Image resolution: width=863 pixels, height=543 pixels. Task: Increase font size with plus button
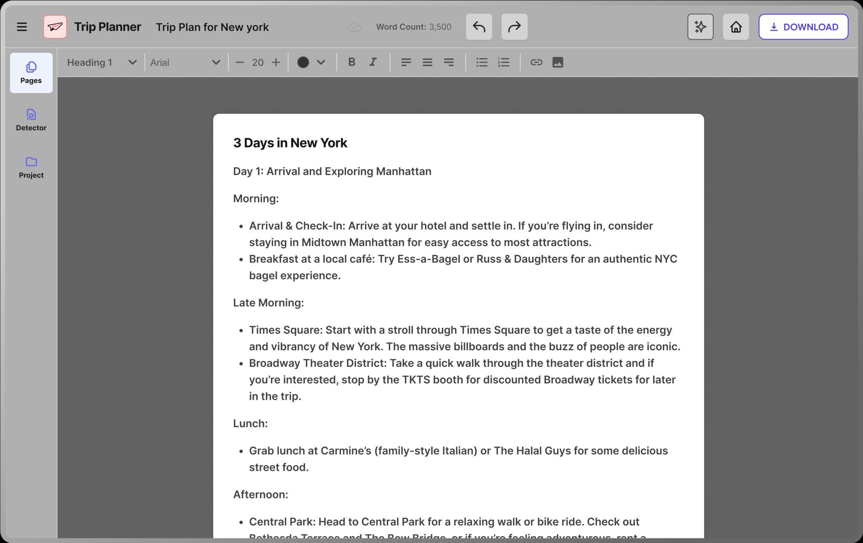click(276, 62)
